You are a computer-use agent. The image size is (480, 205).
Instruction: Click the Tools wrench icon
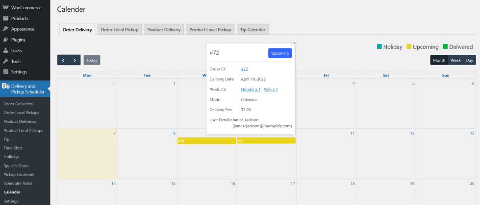pyautogui.click(x=5, y=61)
